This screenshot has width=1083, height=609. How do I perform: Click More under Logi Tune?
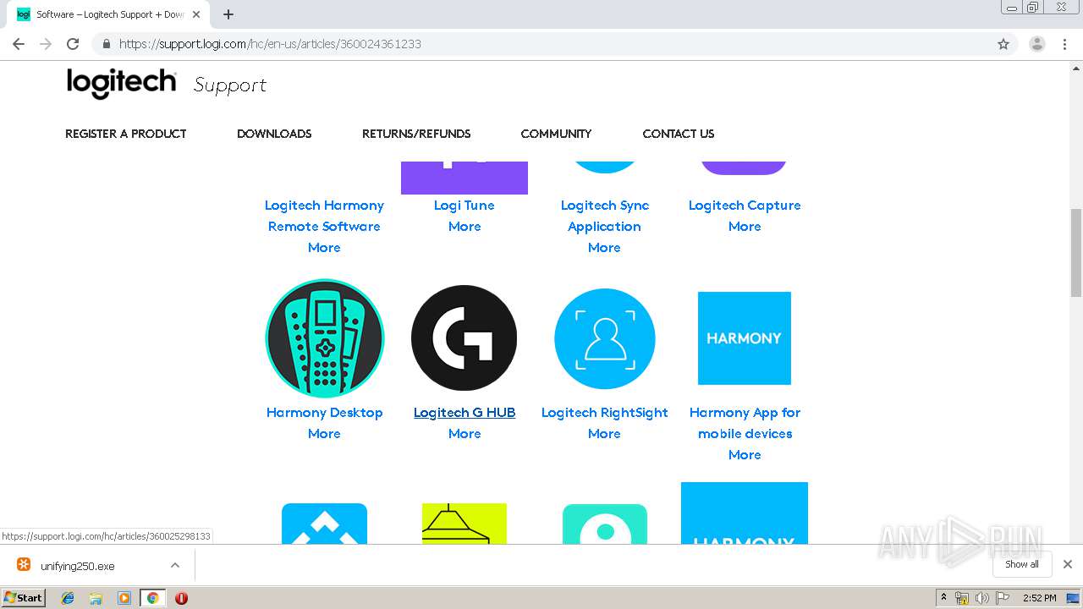465,226
